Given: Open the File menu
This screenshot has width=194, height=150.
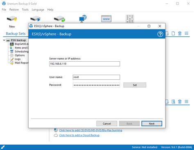Looking at the screenshot, I should [x=4, y=10].
